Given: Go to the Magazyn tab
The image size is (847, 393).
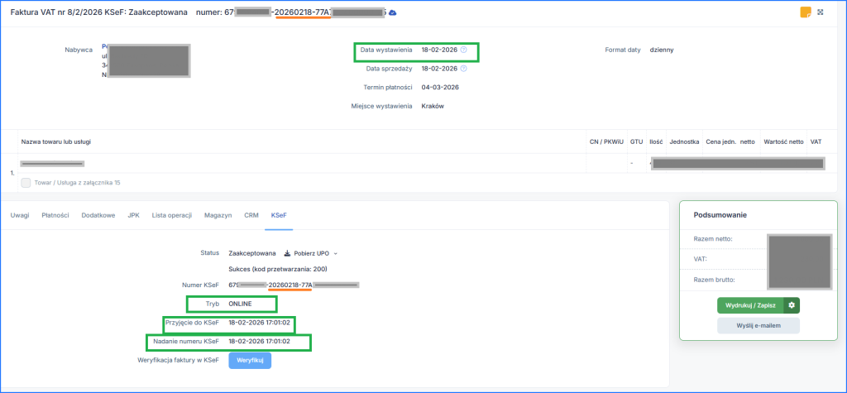Looking at the screenshot, I should point(218,215).
